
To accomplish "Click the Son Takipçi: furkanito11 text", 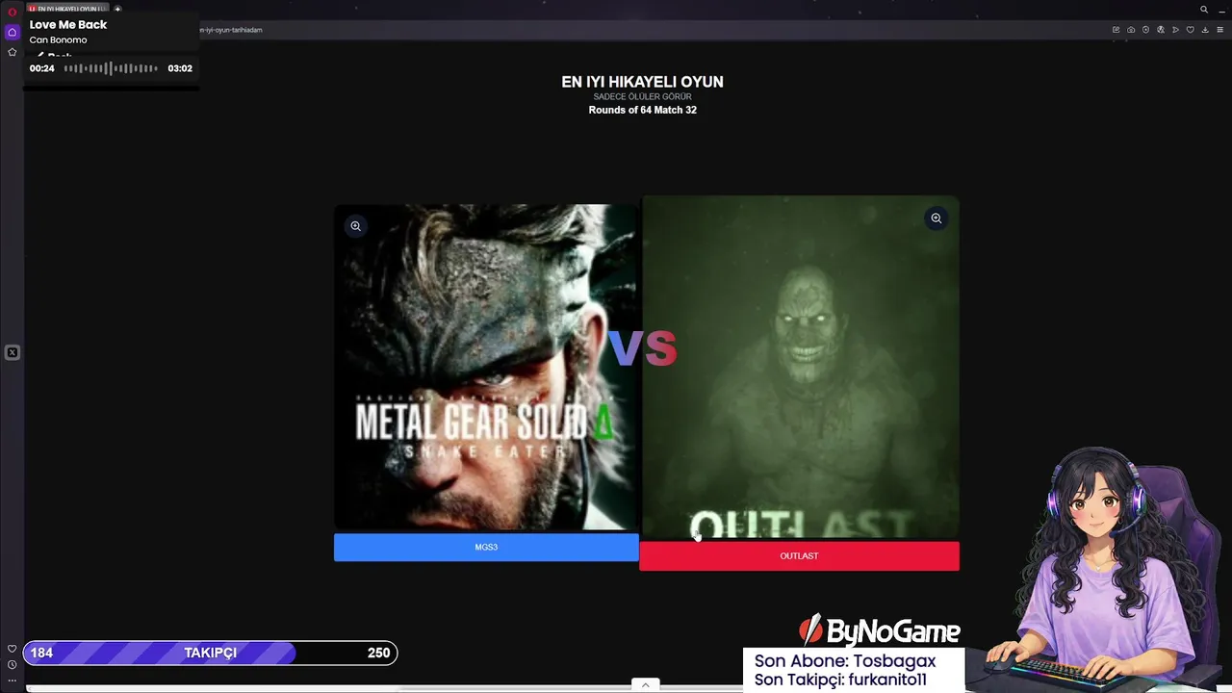I will (840, 680).
